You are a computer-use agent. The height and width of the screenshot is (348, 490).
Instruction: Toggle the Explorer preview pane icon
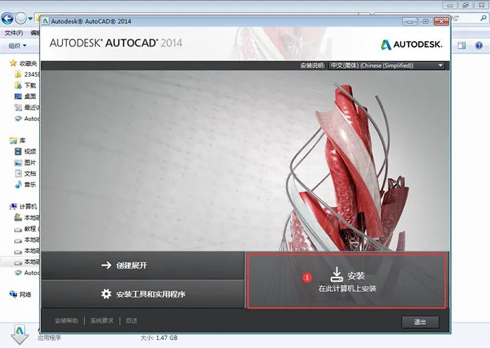coord(462,46)
